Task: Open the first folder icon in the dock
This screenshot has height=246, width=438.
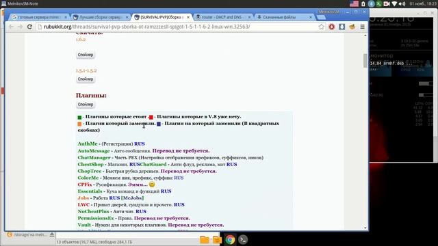Action: tap(205, 240)
